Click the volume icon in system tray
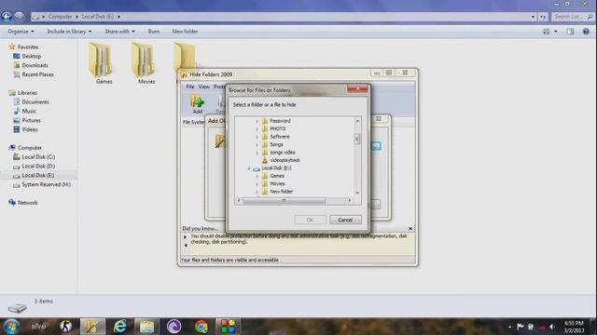The image size is (597, 335). pos(551,327)
